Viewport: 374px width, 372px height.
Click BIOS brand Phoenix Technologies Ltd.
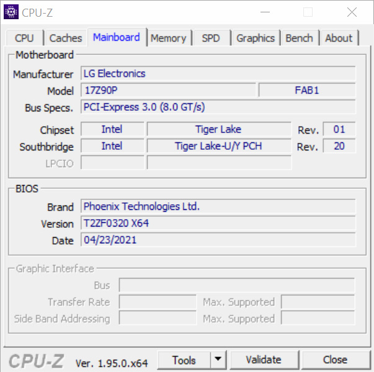click(218, 206)
